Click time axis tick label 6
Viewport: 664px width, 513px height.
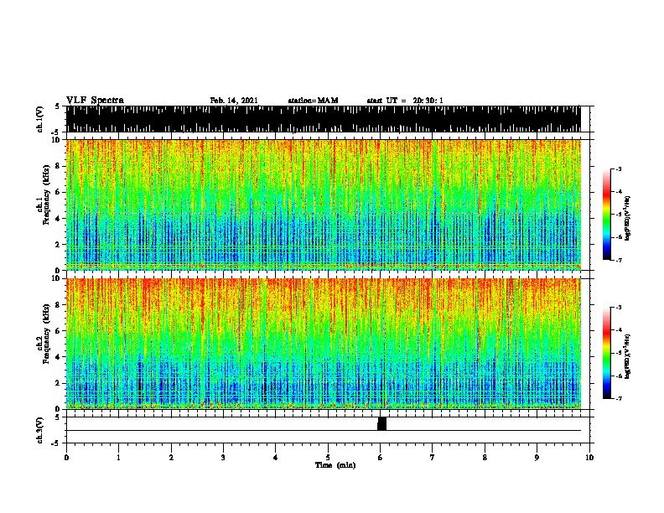click(381, 458)
